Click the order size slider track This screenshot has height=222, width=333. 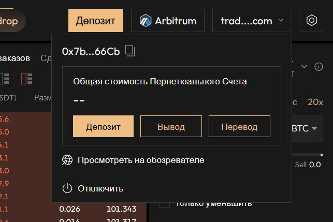pyautogui.click(x=306, y=154)
